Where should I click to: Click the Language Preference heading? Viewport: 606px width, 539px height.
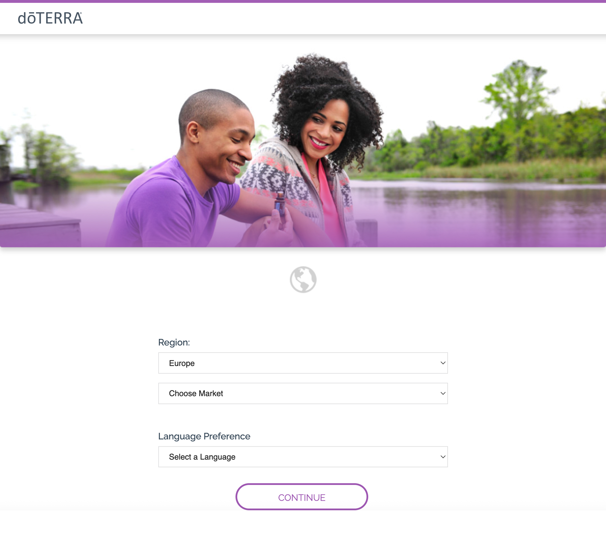pyautogui.click(x=204, y=436)
